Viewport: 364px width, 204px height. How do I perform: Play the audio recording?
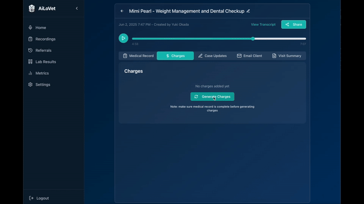(123, 39)
